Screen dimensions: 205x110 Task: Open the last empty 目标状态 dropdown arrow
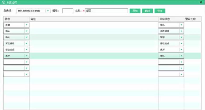tap(181, 74)
